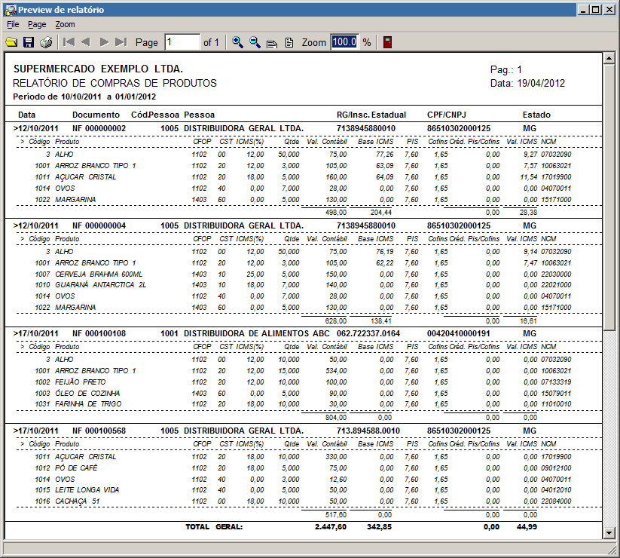This screenshot has width=620, height=558.
Task: Zoom out with the magnifier minus icon
Action: point(255,42)
